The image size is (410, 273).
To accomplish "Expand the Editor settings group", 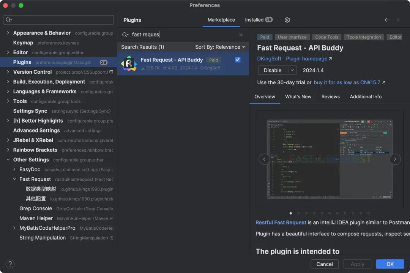I will 8,52.
